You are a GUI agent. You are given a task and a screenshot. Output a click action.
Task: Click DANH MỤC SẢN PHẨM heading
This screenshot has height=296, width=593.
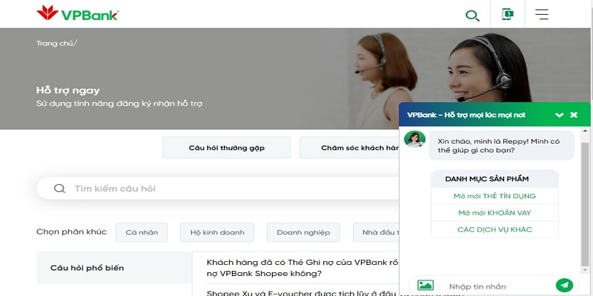(x=487, y=179)
